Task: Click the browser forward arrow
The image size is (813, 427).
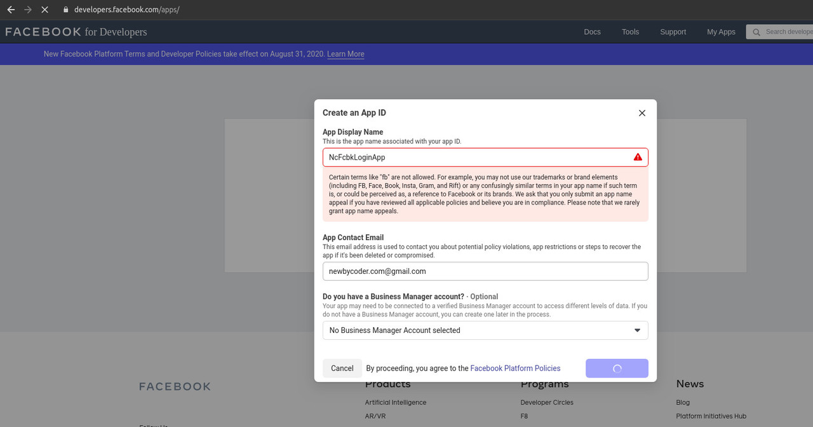Action: (28, 10)
